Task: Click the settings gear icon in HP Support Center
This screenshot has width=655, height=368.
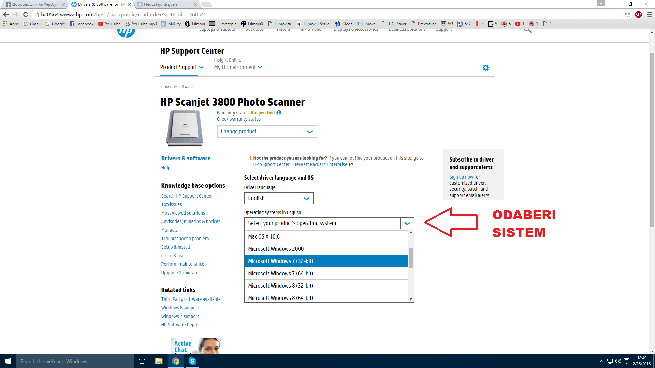Action: 486,68
